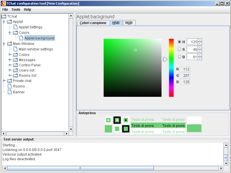Click the tree panel scroll right arrow
The image size is (231, 173).
67,134
